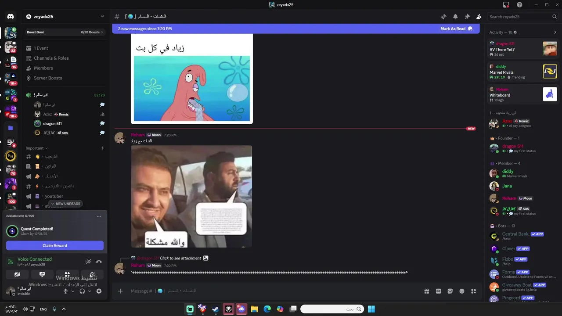
Task: Open notification settings bell icon
Action: 455,17
